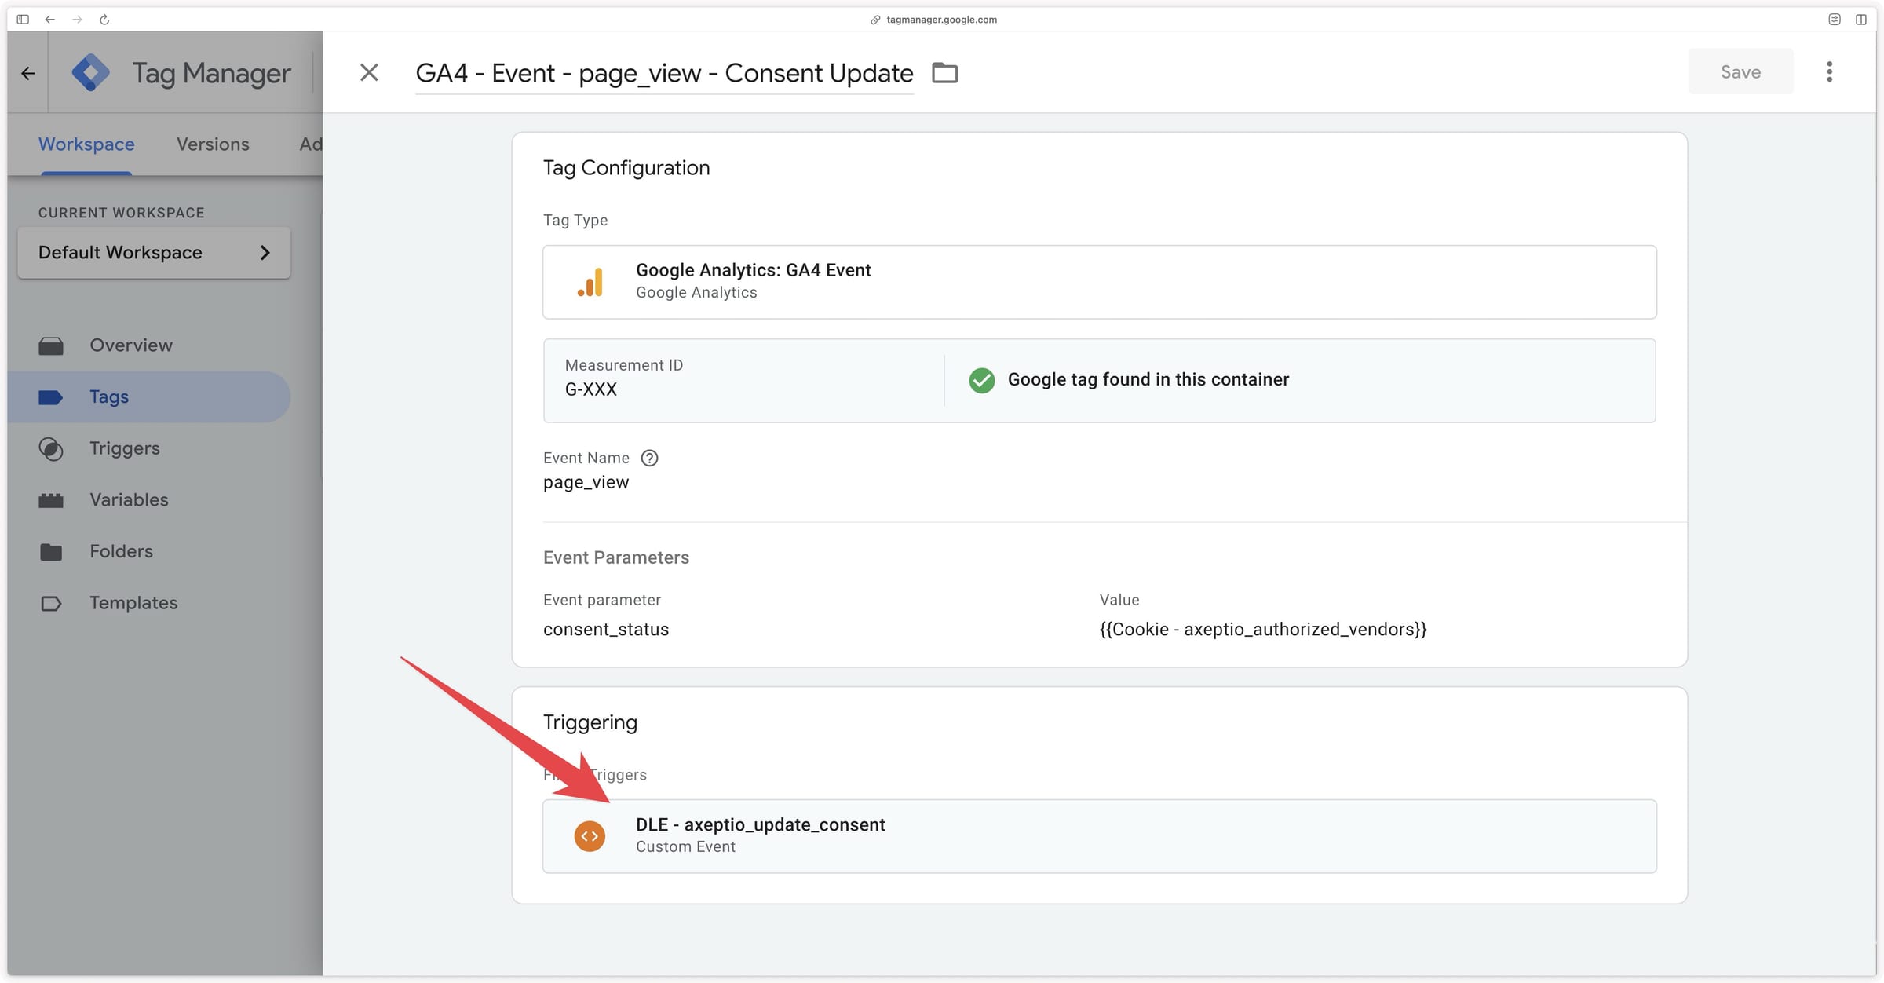Click the browser back arrow
The height and width of the screenshot is (983, 1884).
tap(49, 20)
